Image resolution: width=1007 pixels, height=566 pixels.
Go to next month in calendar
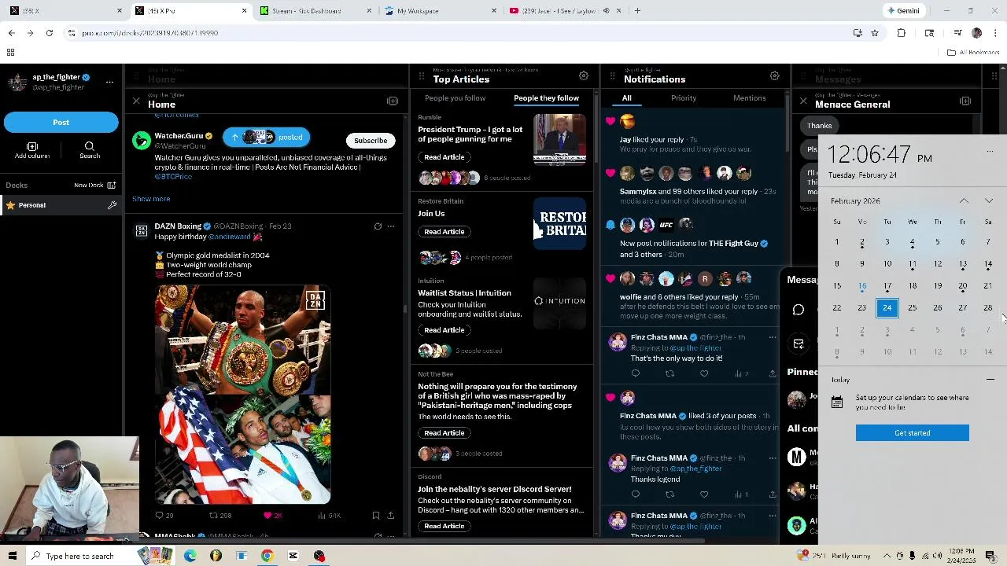(989, 201)
